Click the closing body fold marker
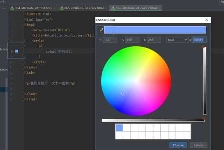The height and width of the screenshot is (150, 224). tap(23, 94)
